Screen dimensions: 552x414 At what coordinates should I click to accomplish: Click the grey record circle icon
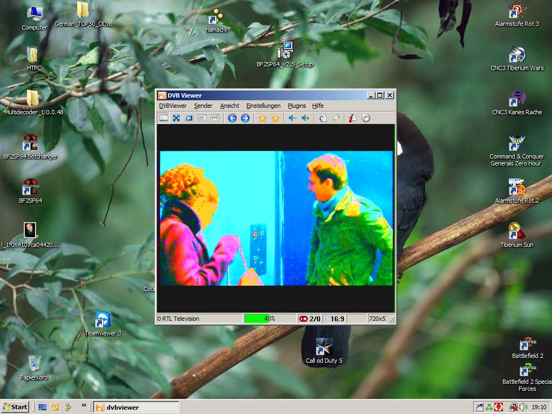pyautogui.click(x=366, y=118)
